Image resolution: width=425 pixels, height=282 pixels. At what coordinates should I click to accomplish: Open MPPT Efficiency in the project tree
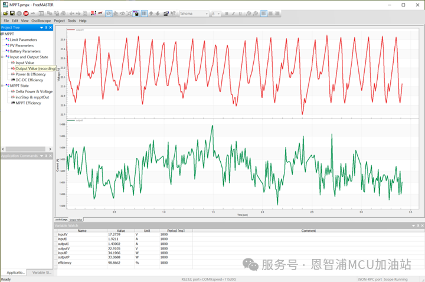click(28, 103)
